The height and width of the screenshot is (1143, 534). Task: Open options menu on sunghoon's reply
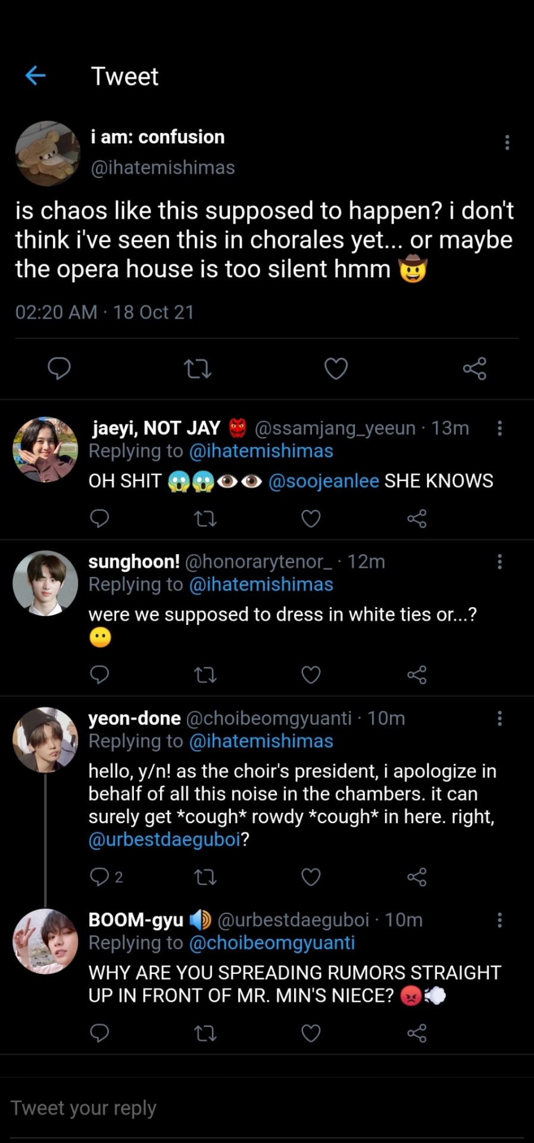(499, 561)
